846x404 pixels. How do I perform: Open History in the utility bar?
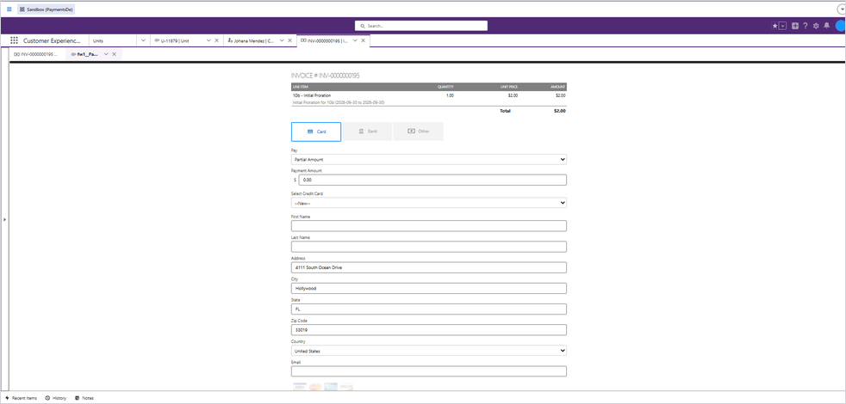tap(56, 398)
